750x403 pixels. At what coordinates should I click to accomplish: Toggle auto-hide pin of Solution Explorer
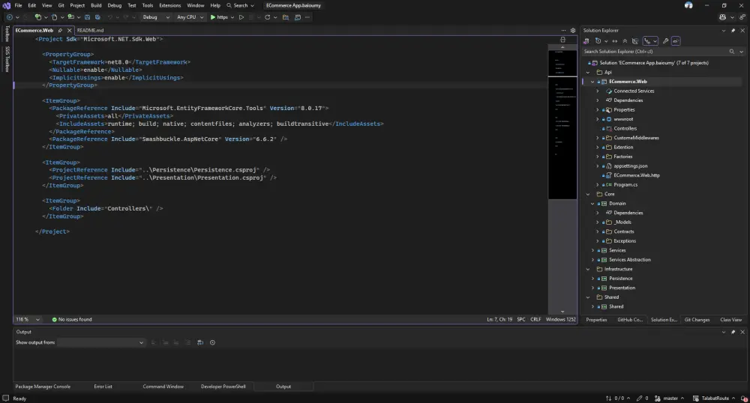coord(733,30)
